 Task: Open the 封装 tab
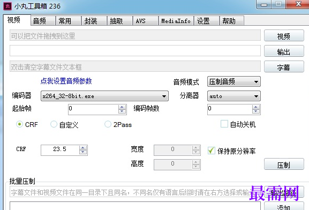(x=94, y=21)
